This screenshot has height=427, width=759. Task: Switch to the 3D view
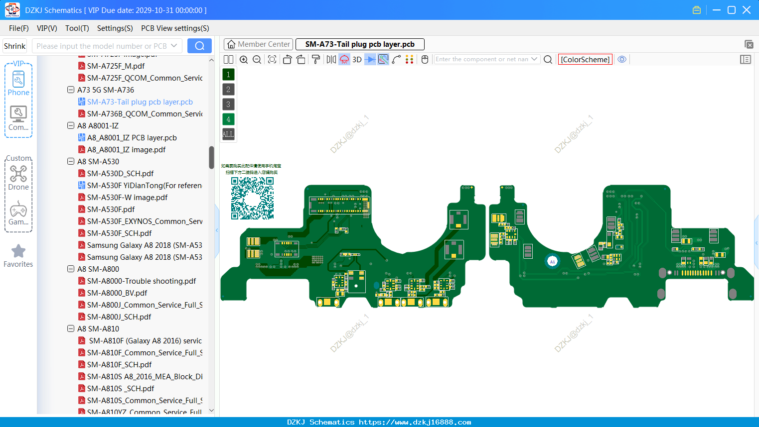[357, 59]
